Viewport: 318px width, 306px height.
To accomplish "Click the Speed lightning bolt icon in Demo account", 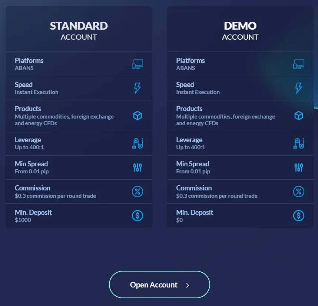I will tap(299, 88).
